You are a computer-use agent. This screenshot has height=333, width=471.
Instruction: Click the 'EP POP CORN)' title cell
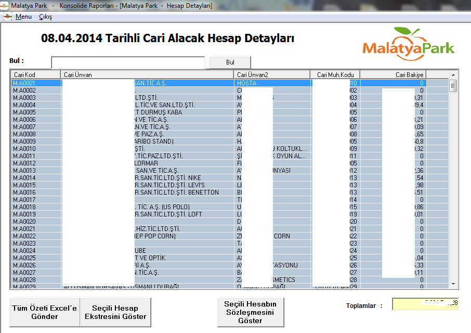[x=155, y=236]
